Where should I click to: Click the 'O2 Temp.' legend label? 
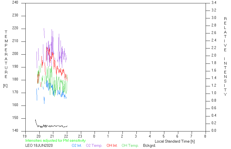[x=94, y=146]
